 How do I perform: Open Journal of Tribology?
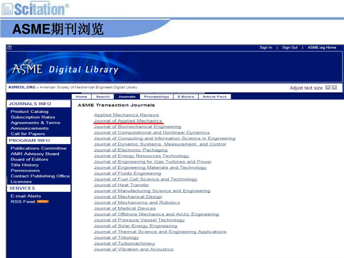click(x=116, y=238)
